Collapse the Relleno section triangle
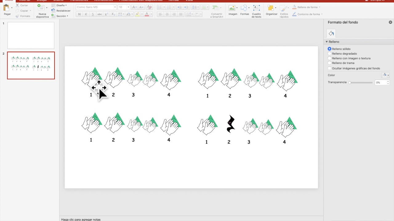 pos(327,41)
